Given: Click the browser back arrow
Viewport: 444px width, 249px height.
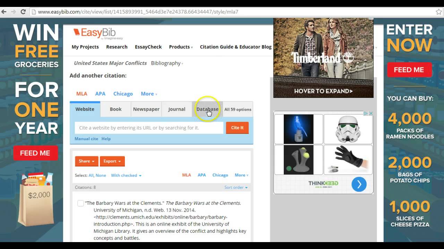Looking at the screenshot, I should click(4, 12).
